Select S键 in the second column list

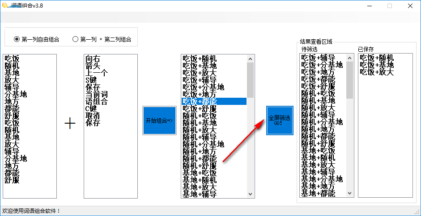[91, 80]
